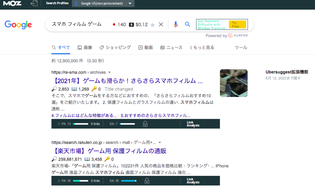
Task: Click the Try Free MozBar Premium button
Action: point(237,25)
